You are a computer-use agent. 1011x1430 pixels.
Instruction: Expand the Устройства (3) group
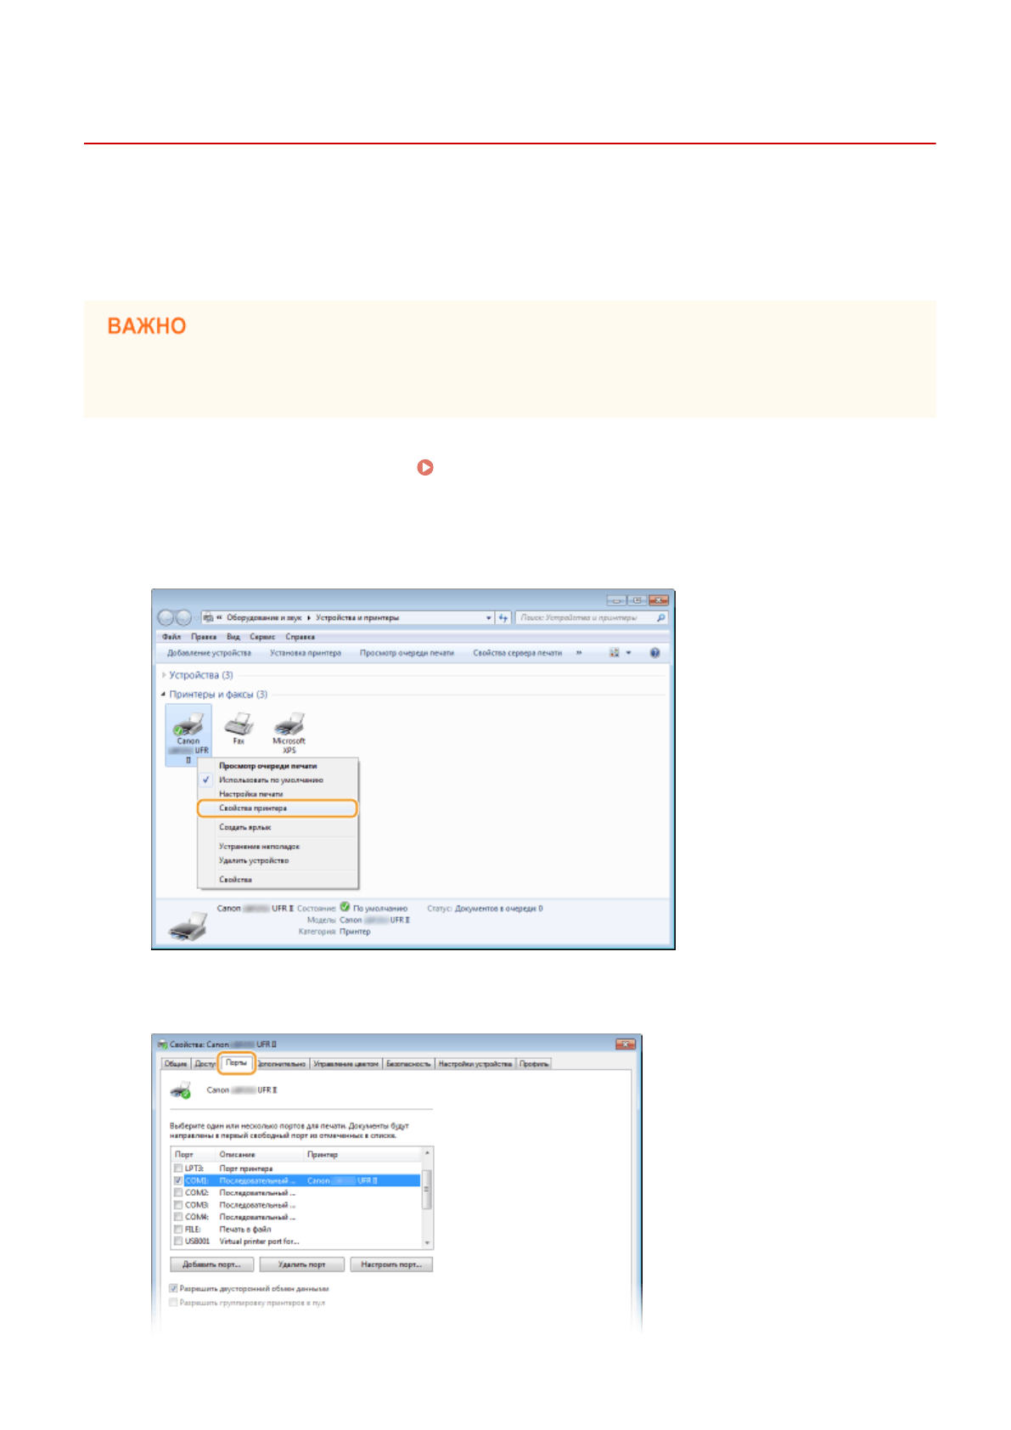pos(164,675)
